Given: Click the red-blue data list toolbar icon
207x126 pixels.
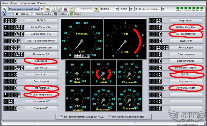Looking at the screenshot, I should tap(65, 9).
